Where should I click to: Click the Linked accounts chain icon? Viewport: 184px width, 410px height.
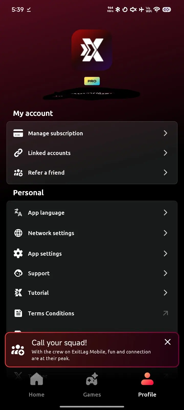coord(18,153)
